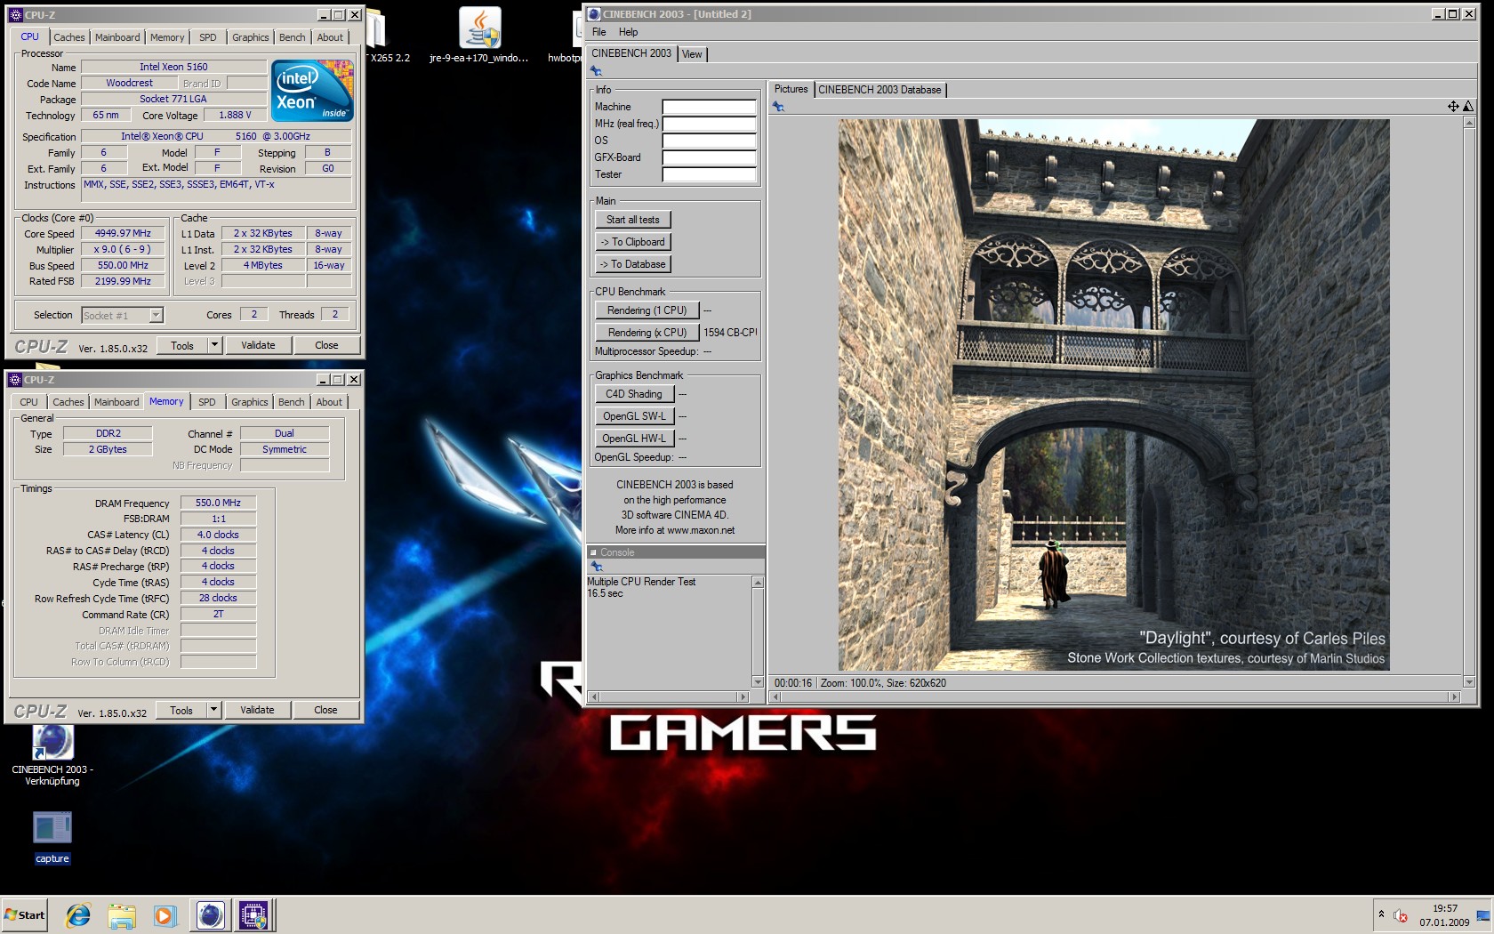Select the X265 2.2 desktop icon
The width and height of the screenshot is (1494, 934).
click(x=388, y=36)
